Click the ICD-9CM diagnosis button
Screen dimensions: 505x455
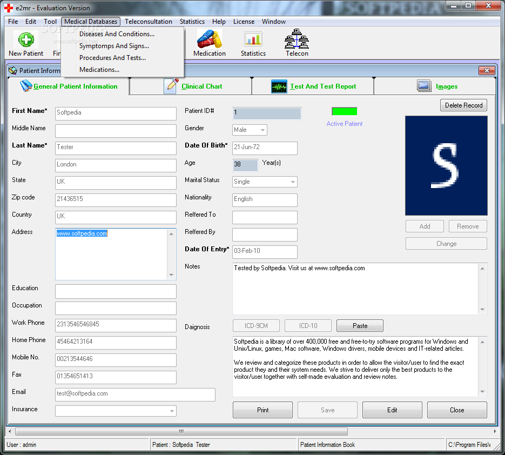point(256,326)
